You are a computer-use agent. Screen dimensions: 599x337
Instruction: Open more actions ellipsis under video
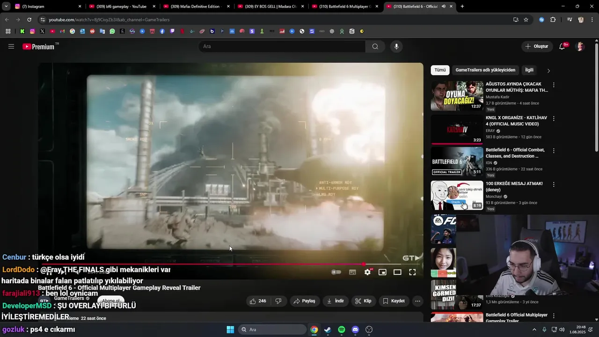click(x=418, y=301)
